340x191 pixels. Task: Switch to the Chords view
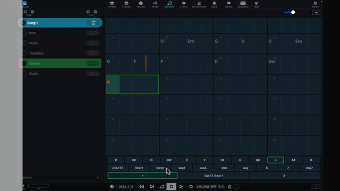pyautogui.click(x=169, y=4)
